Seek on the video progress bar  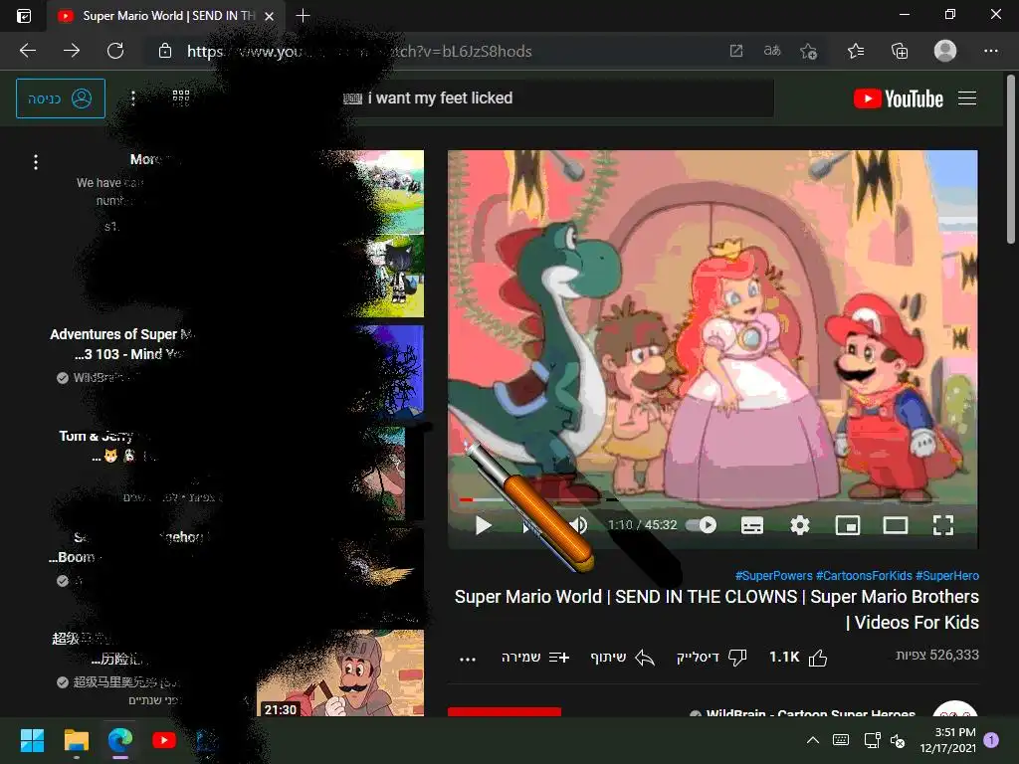coord(713,499)
